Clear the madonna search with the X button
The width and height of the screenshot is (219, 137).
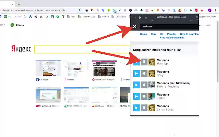click(x=134, y=26)
